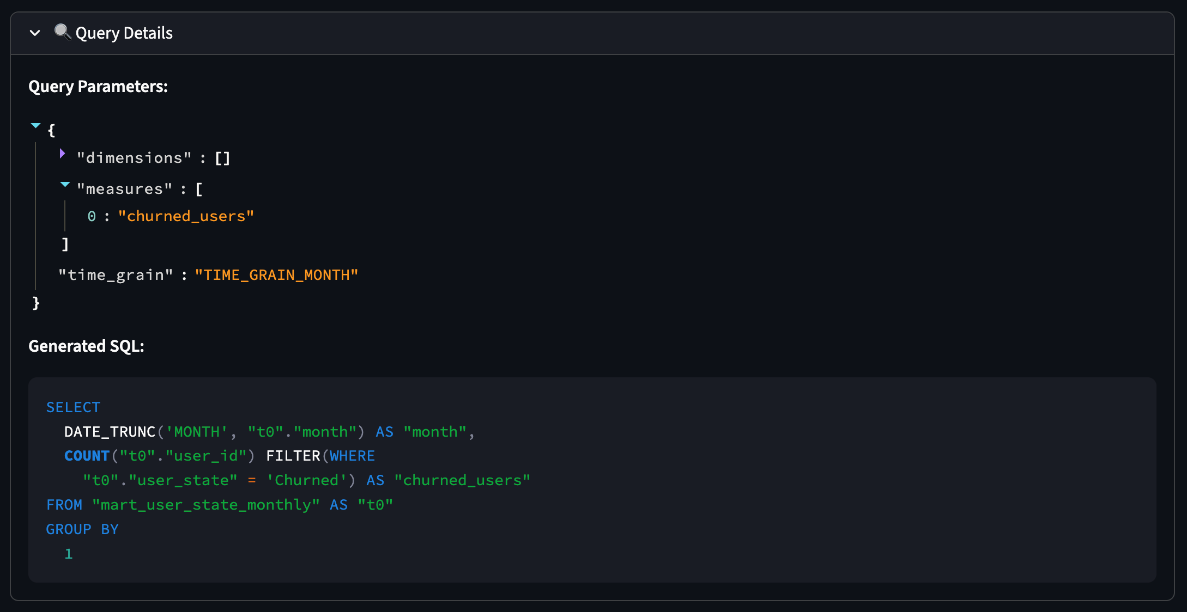1187x612 pixels.
Task: Click the "mart_user_state_monthly" table name
Action: point(205,505)
